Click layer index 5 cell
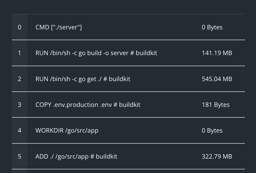Screen dimensions: 256x173 (x=20, y=156)
